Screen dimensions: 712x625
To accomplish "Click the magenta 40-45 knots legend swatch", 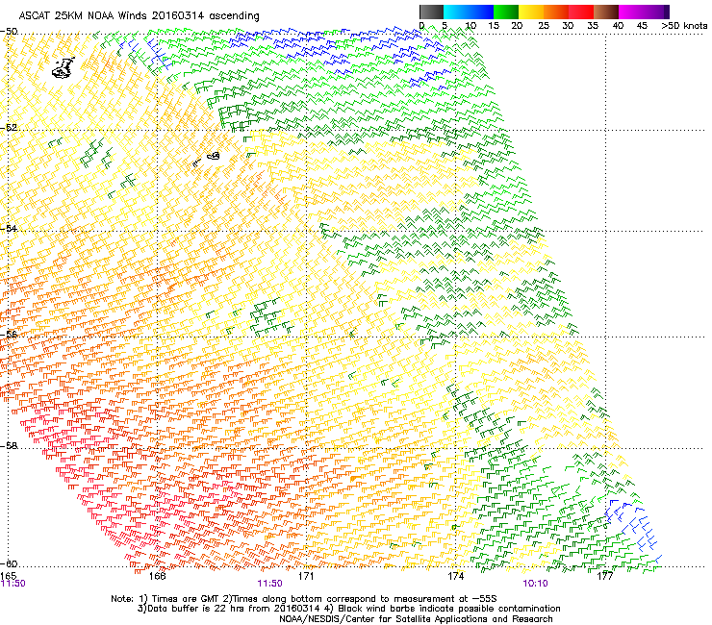I will (631, 12).
